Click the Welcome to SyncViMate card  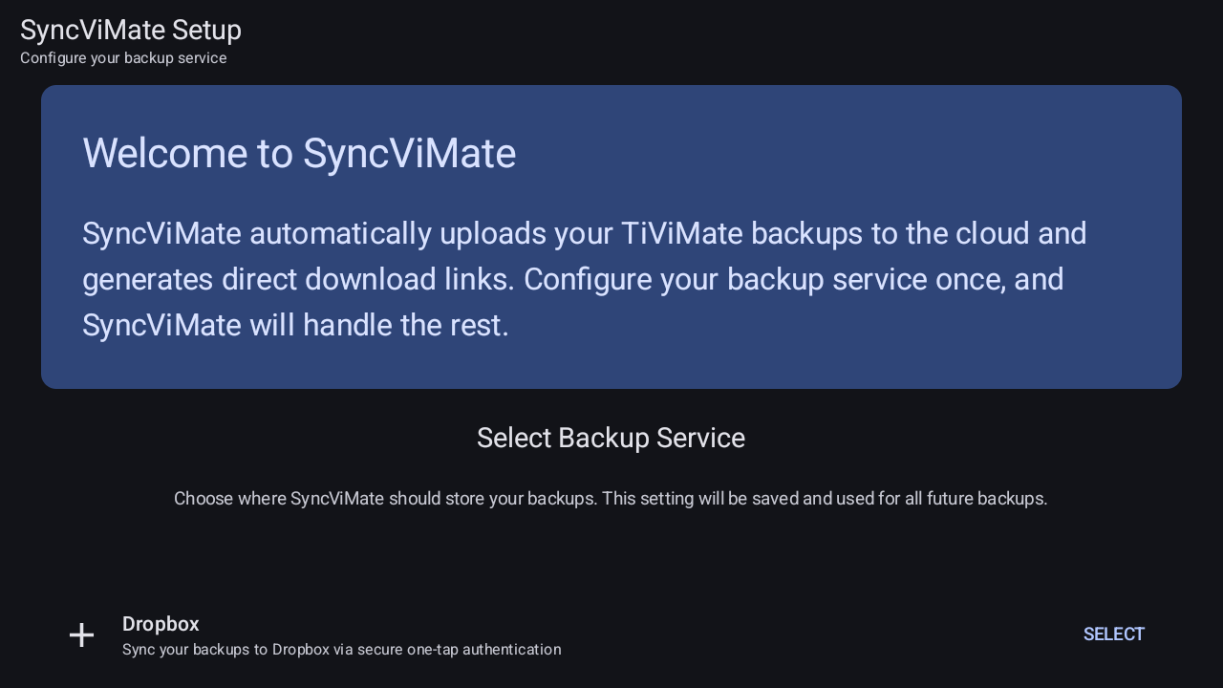pos(611,236)
